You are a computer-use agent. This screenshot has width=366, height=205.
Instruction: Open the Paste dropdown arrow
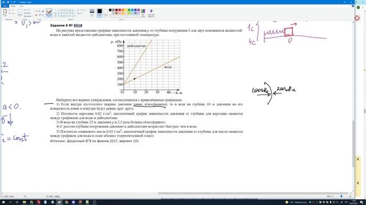click(x=5, y=16)
